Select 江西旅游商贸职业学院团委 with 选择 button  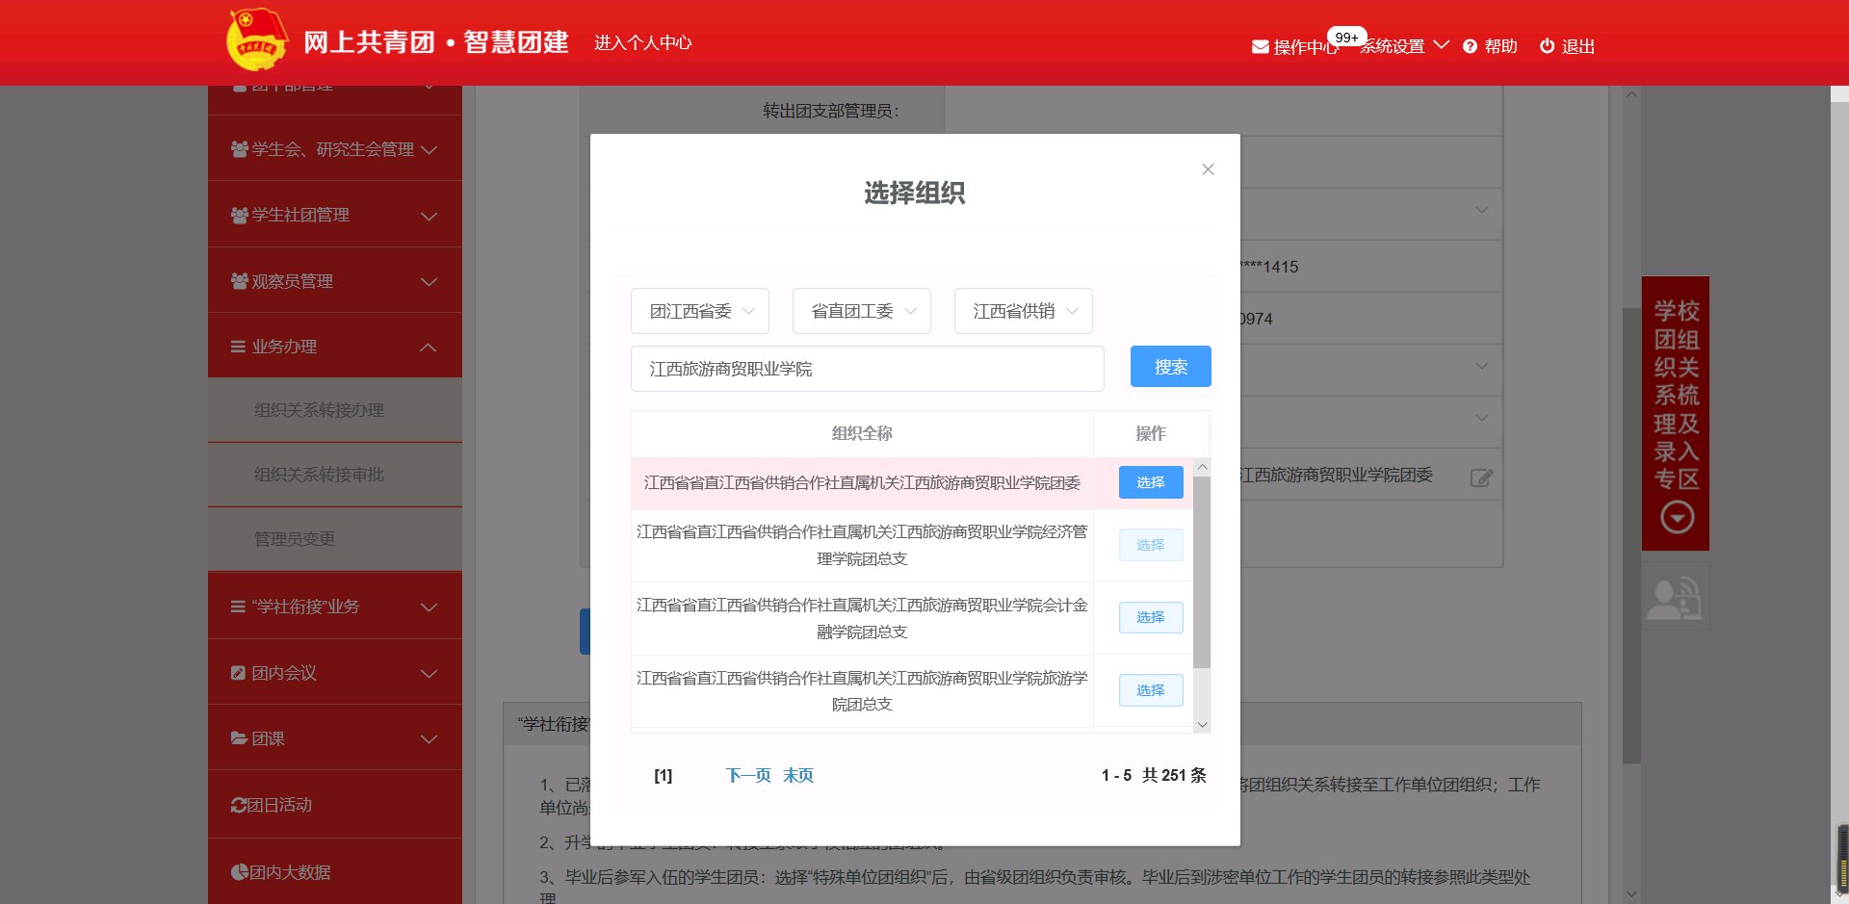point(1151,482)
